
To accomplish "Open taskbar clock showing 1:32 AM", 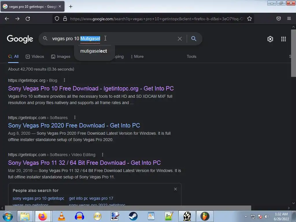I will [281, 217].
